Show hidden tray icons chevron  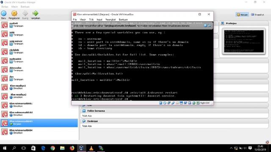point(231,148)
